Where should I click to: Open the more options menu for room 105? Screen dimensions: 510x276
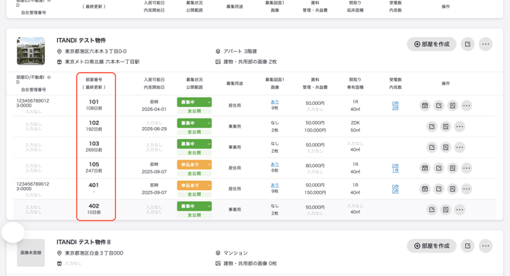467,168
